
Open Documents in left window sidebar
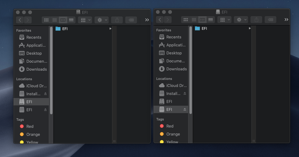tap(31, 61)
